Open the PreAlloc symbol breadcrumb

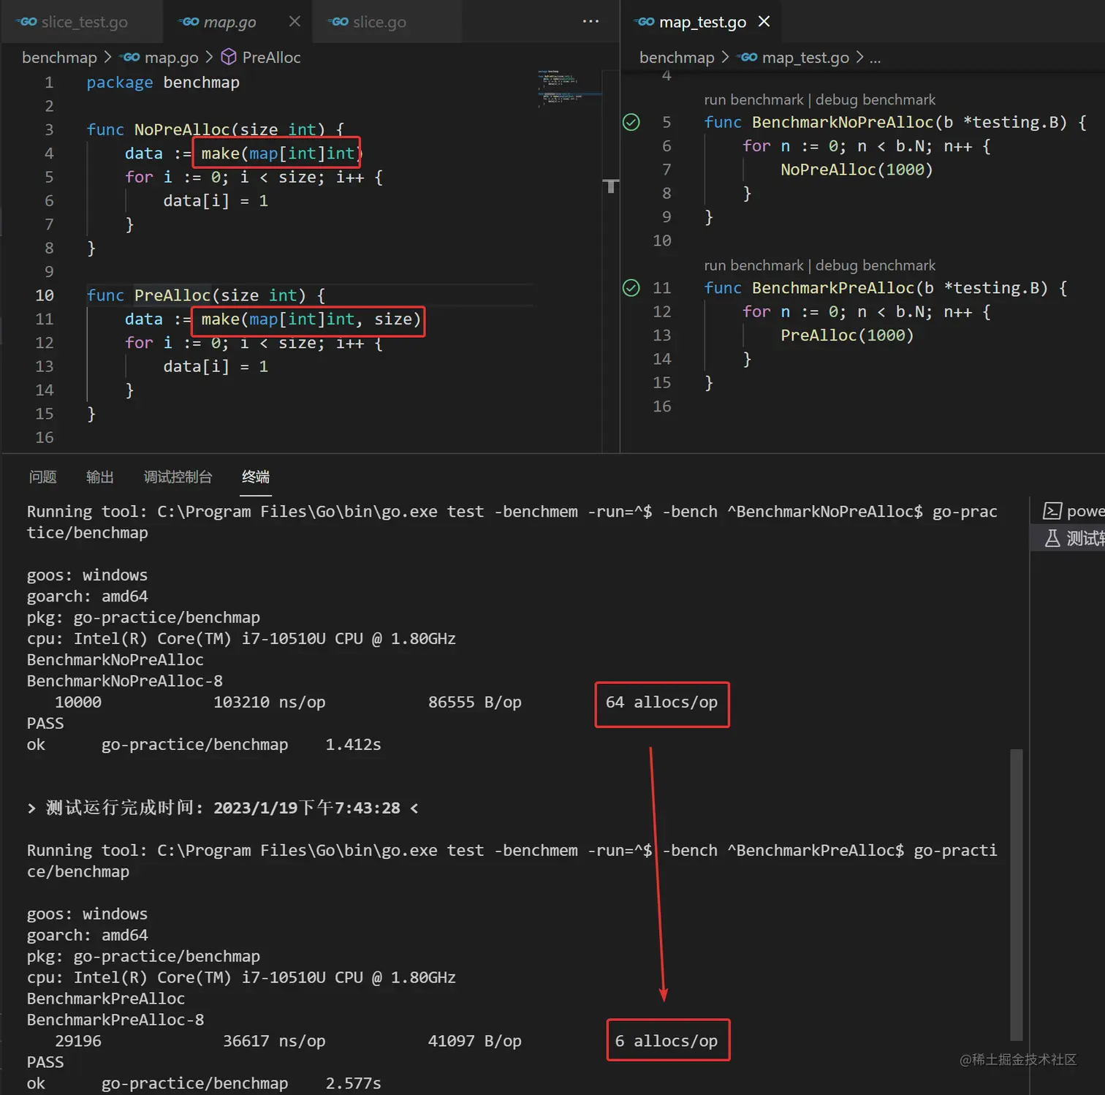[271, 57]
